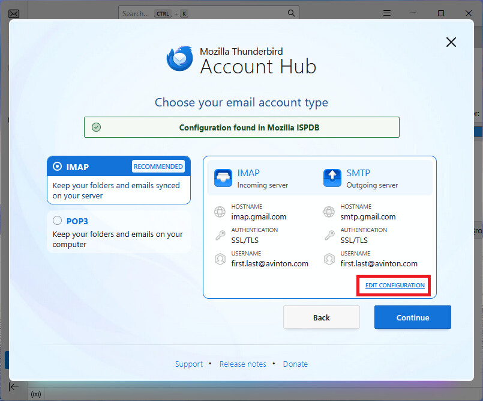Click the online status radio icon in status bar
Image resolution: width=483 pixels, height=401 pixels.
36,394
